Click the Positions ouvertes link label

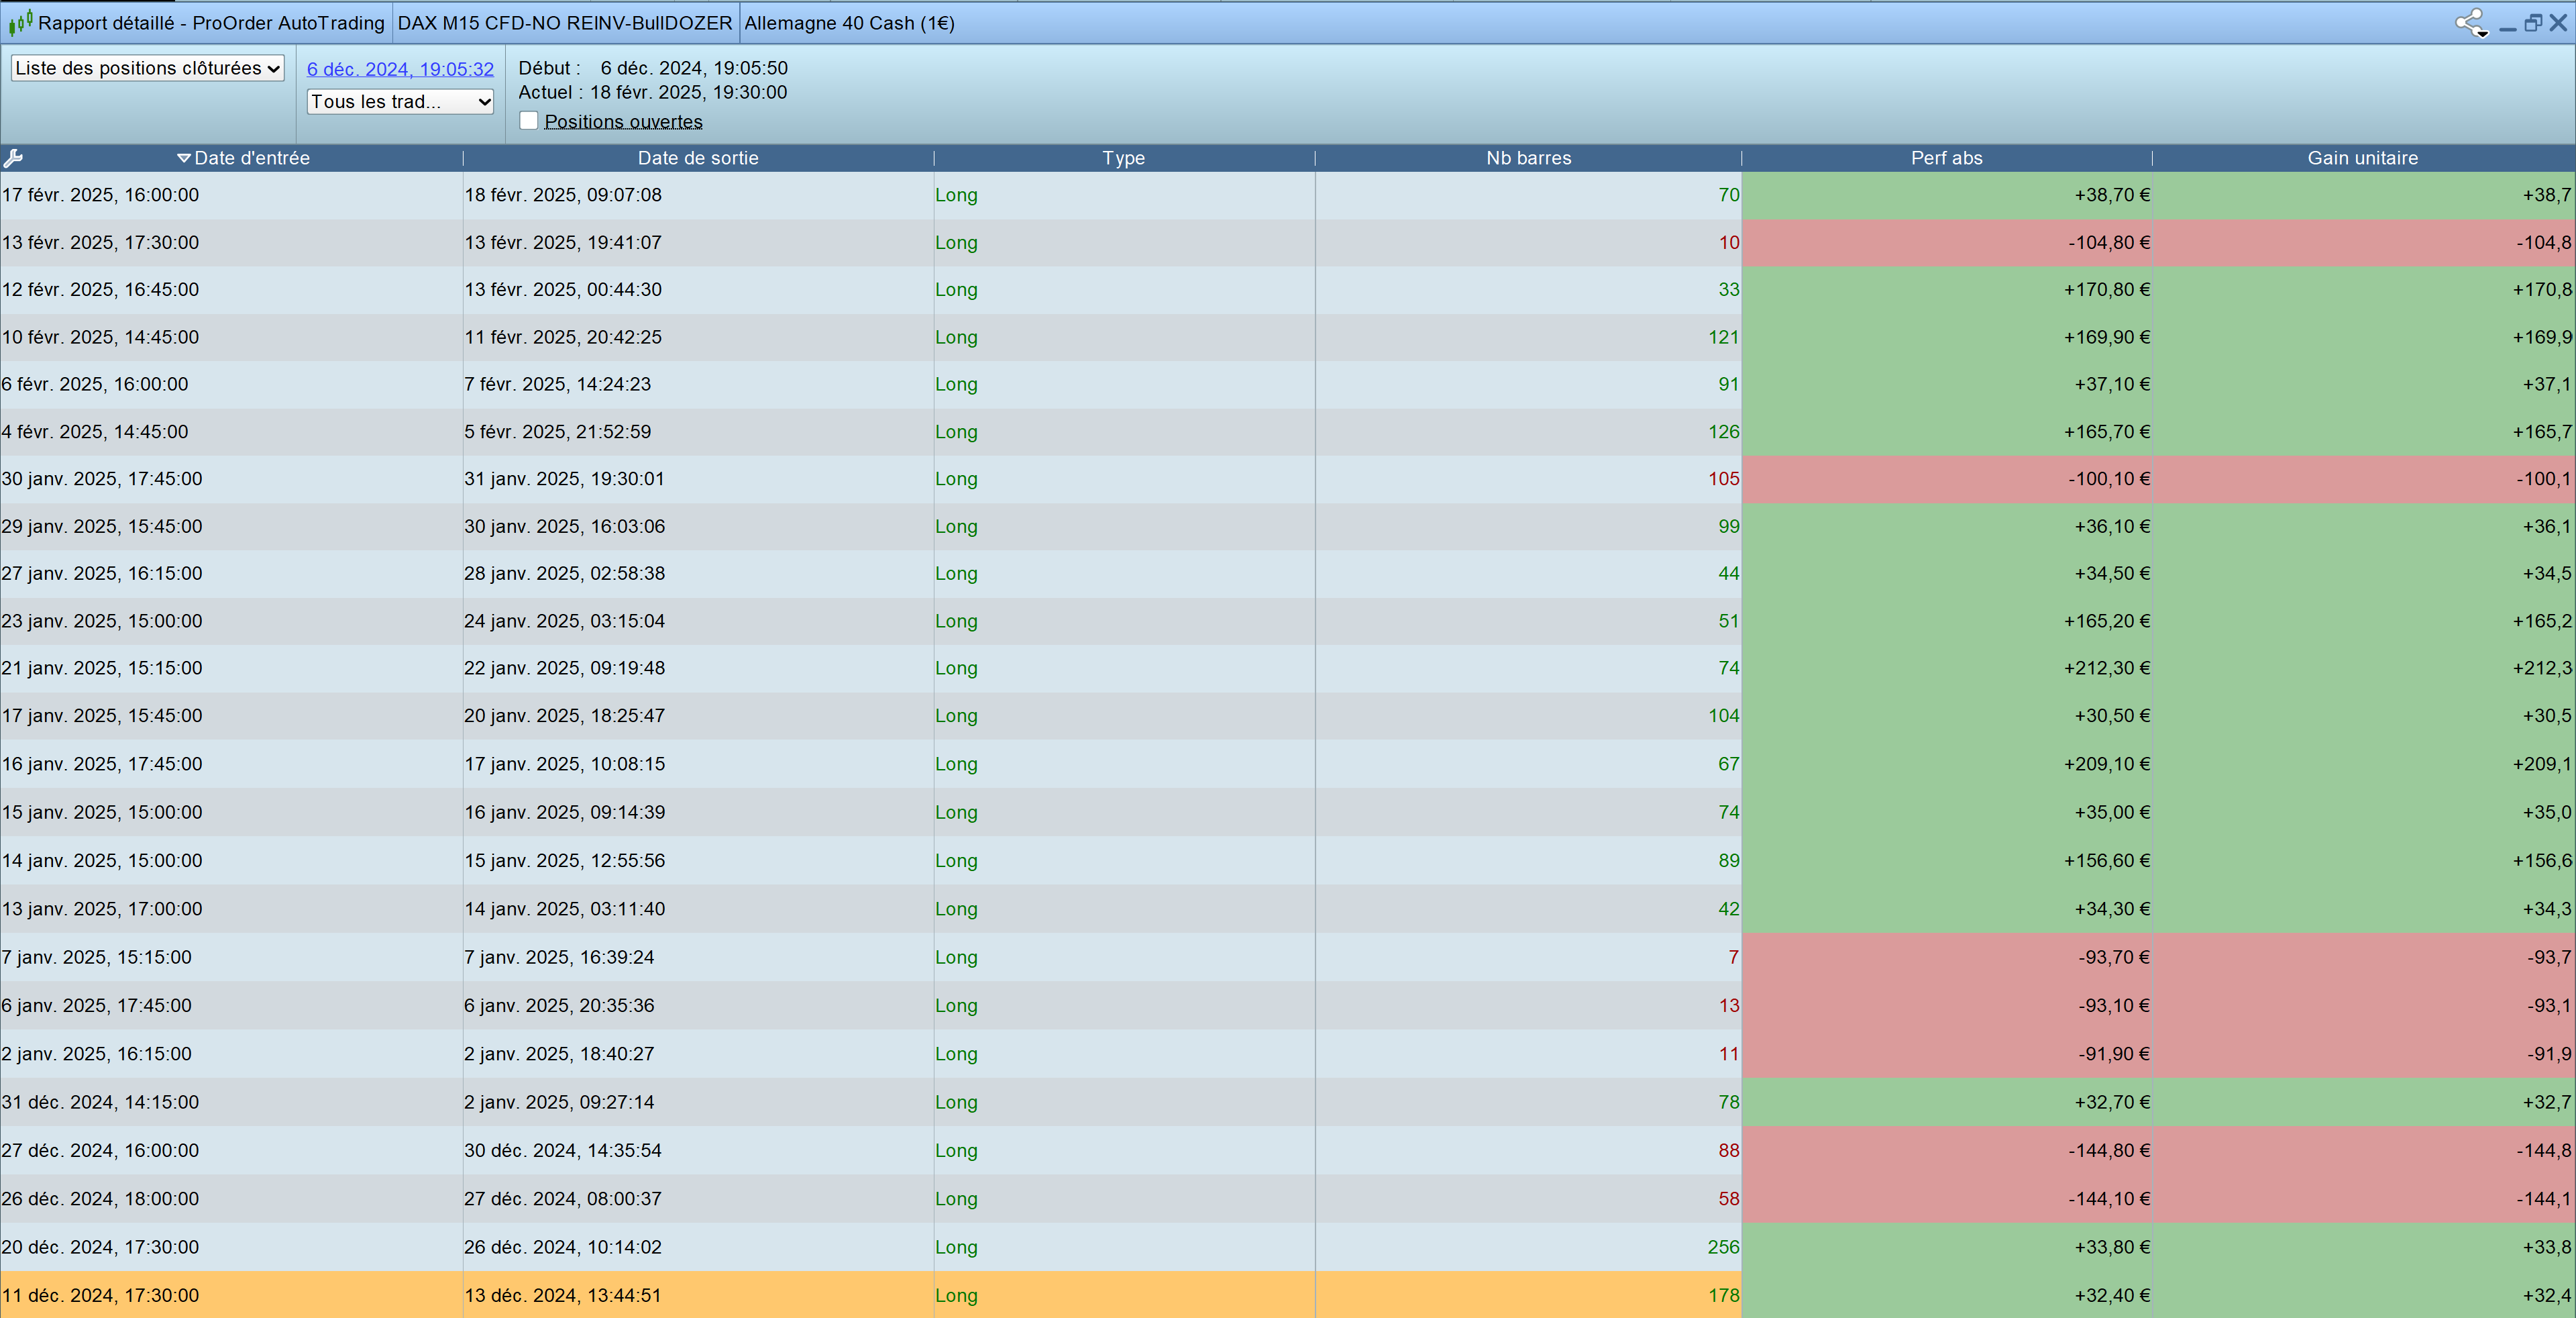point(623,122)
